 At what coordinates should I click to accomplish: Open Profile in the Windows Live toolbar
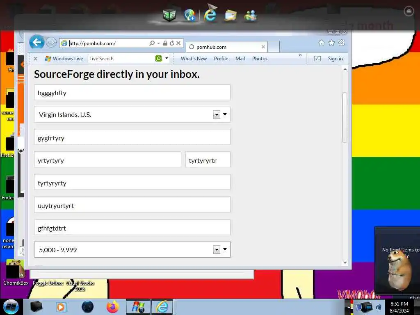(x=221, y=58)
